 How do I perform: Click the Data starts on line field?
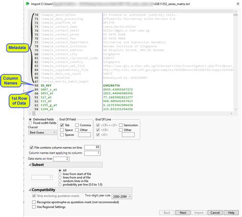(x=61, y=159)
